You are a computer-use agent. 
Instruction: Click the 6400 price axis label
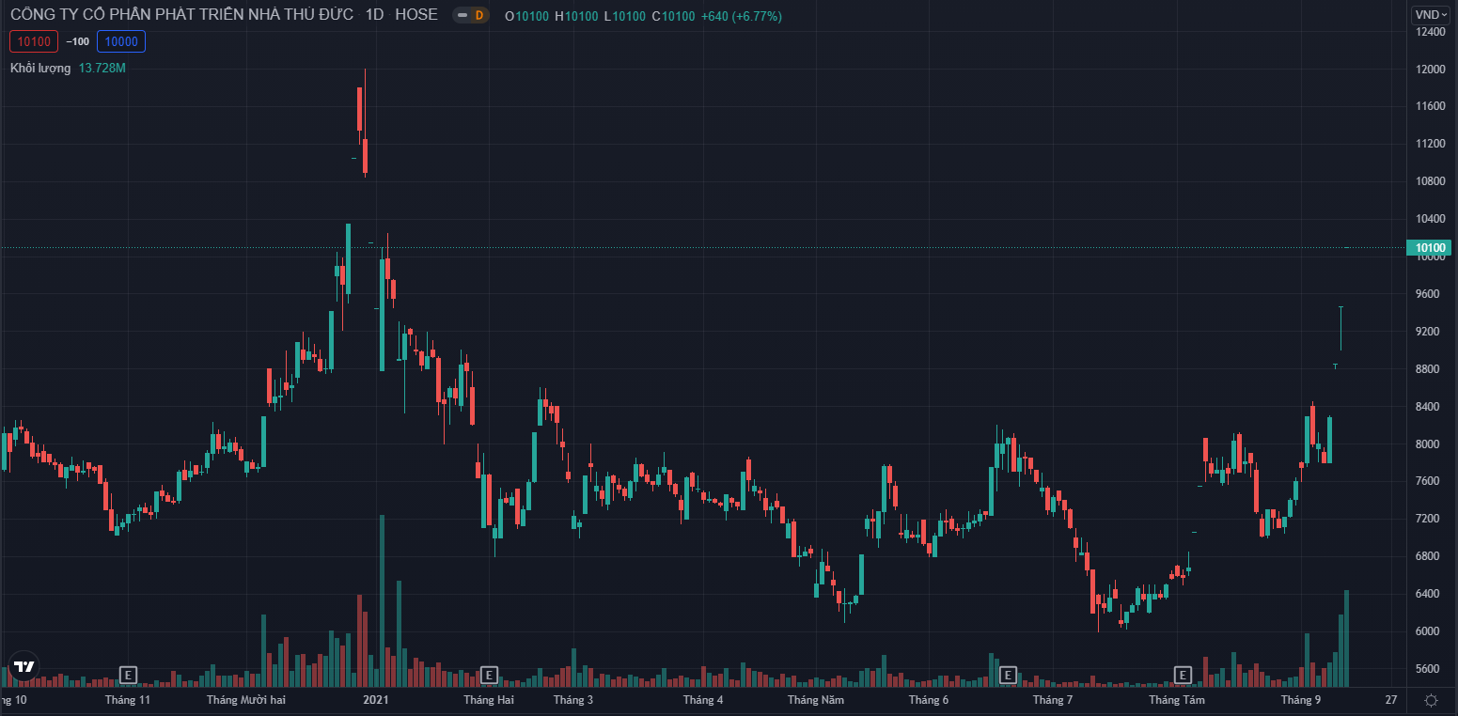coord(1430,594)
